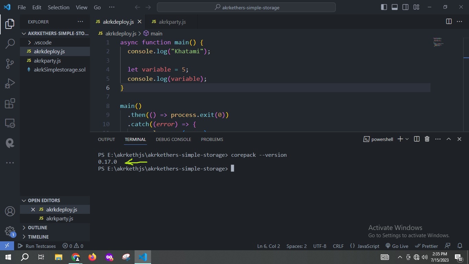Select main in the breadcrumb bar
The image size is (469, 264).
pos(156,33)
